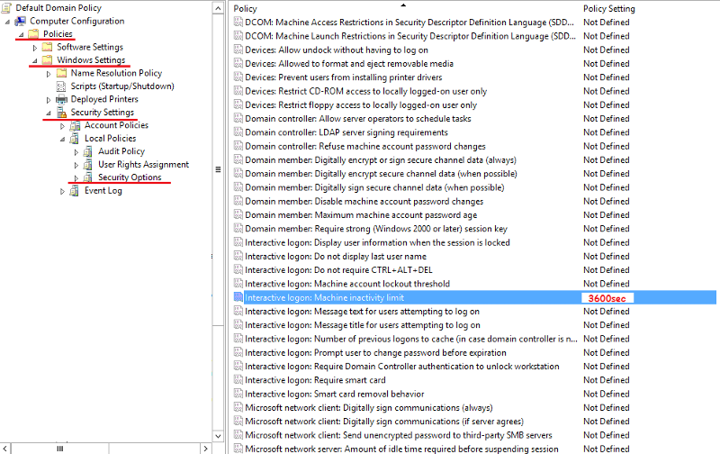Viewport: 720px width, 454px height.
Task: Click the 3600sec policy setting value
Action: click(x=607, y=298)
